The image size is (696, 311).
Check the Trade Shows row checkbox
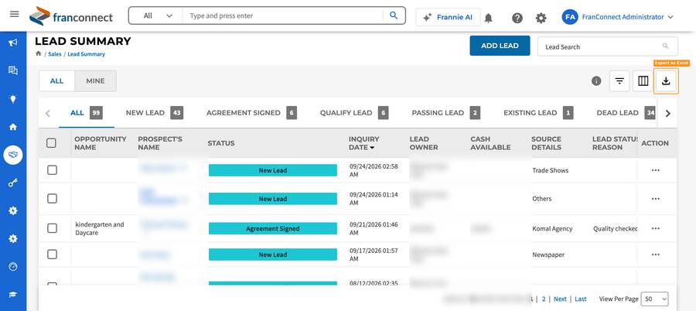pos(53,170)
